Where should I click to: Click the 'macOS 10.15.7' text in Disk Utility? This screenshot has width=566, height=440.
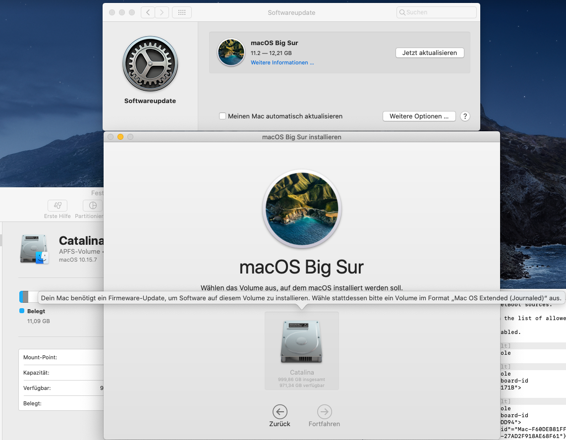pos(78,260)
